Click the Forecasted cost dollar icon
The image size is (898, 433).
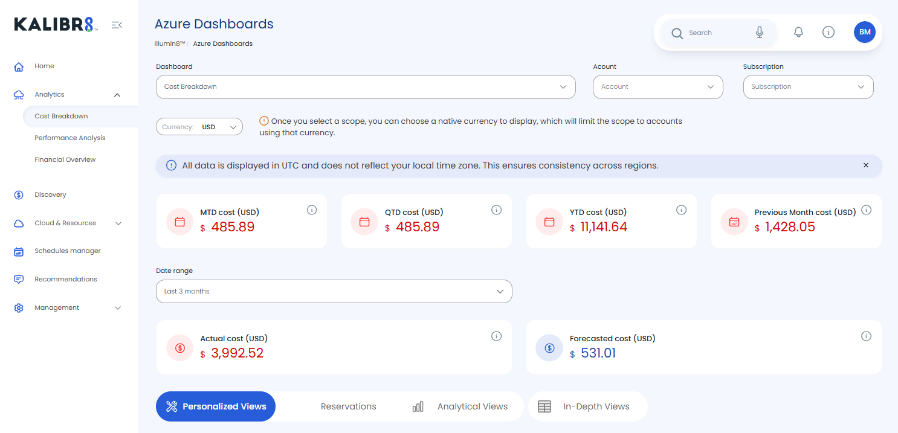tap(549, 348)
